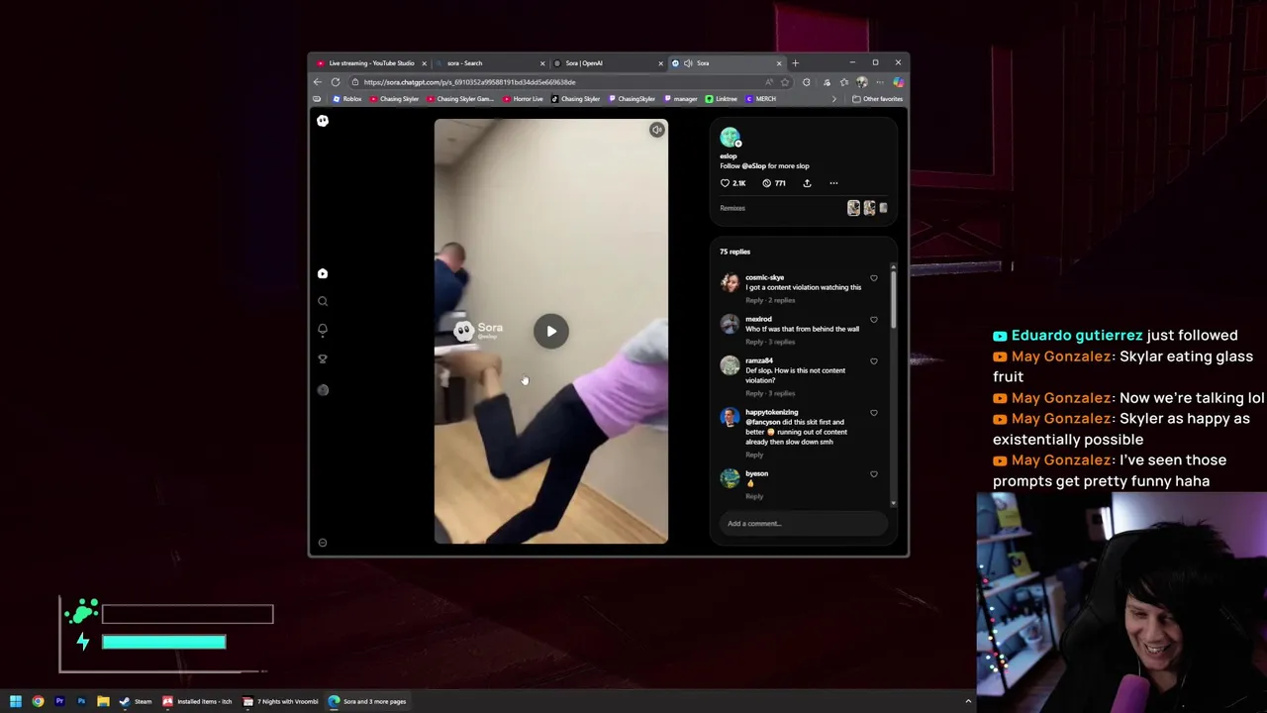Open the Roblox bookmark
Viewport: 1267px width, 713px height.
[x=347, y=99]
